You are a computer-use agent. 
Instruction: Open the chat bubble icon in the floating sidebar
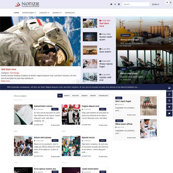click(x=169, y=113)
